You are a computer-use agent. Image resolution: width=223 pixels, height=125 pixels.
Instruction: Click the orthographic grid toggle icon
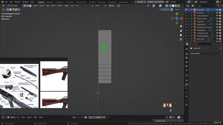pyautogui.click(x=181, y=39)
